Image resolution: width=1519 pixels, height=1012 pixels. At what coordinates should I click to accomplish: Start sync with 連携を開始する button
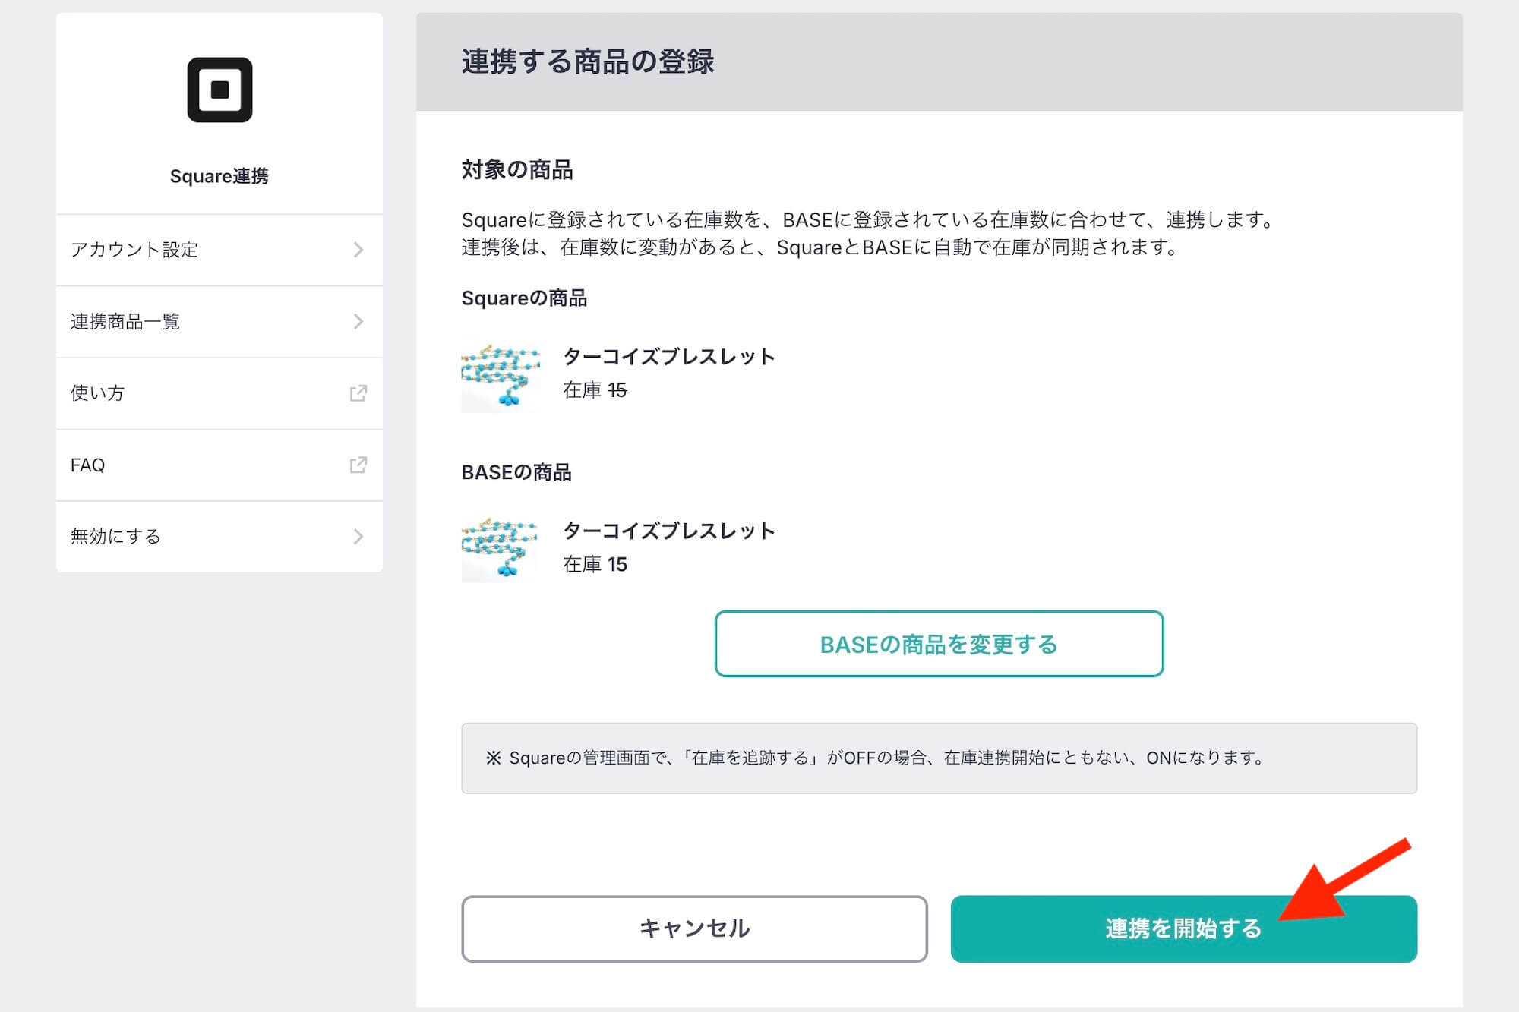point(1183,928)
